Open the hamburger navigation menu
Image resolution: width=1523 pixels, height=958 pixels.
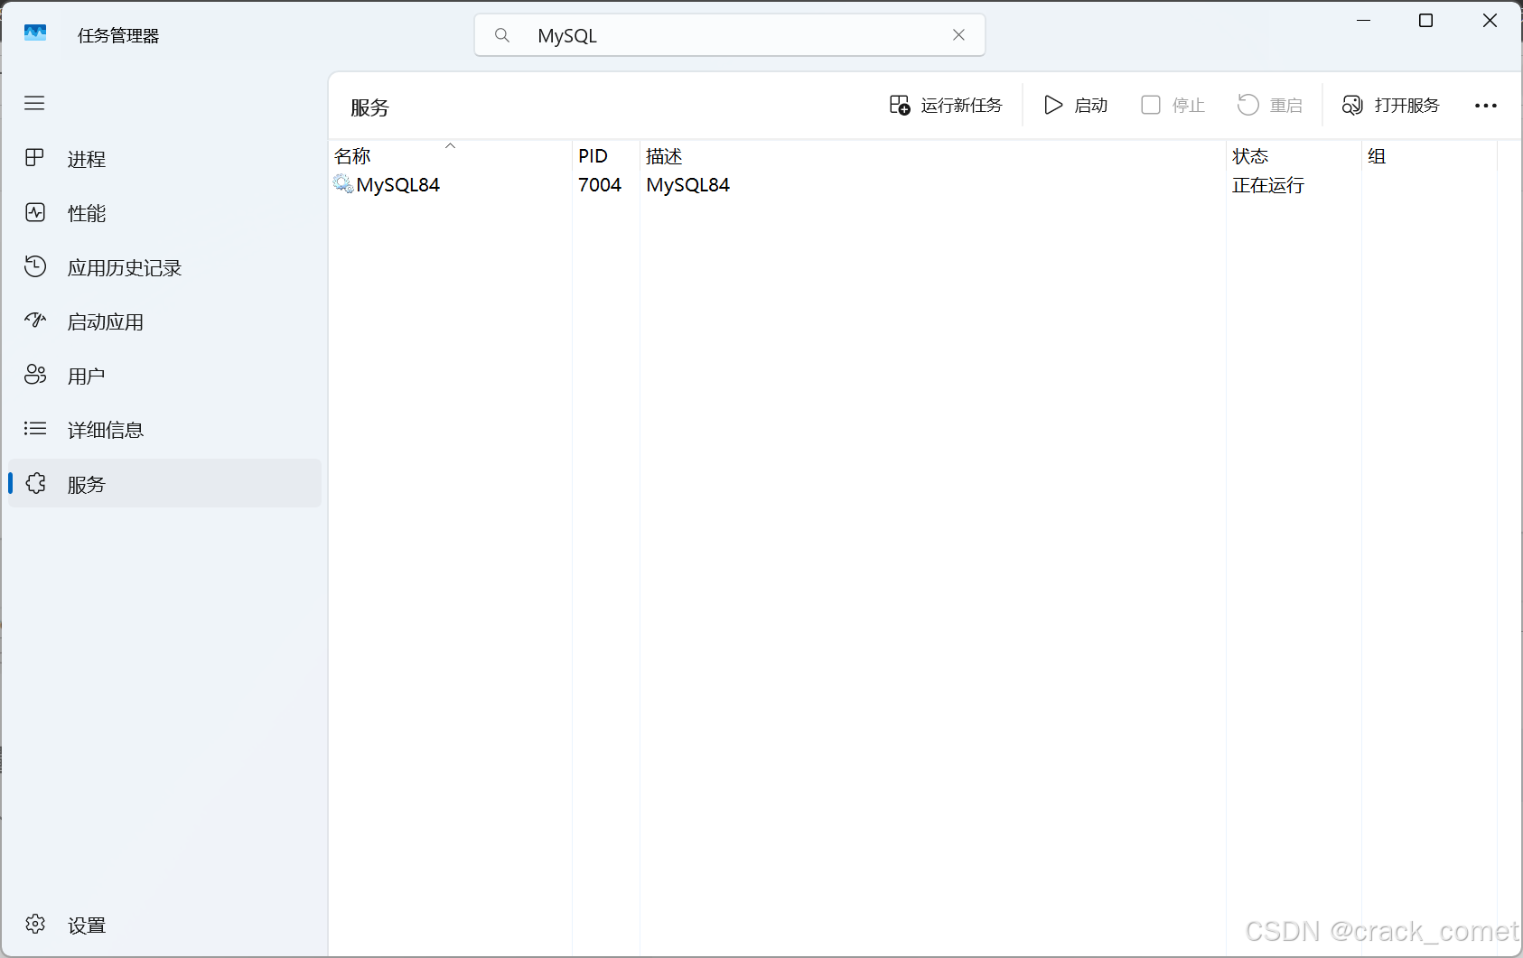tap(34, 103)
